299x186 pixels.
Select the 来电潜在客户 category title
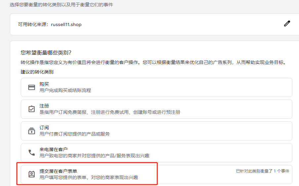click(x=54, y=150)
